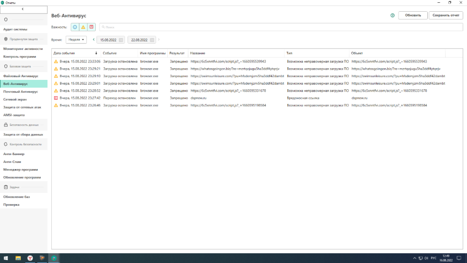Open the Windows Start menu

click(x=6, y=258)
